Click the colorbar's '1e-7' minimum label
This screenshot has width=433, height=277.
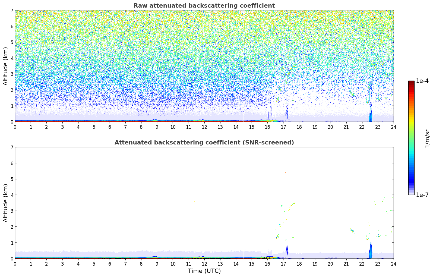pyautogui.click(x=422, y=195)
